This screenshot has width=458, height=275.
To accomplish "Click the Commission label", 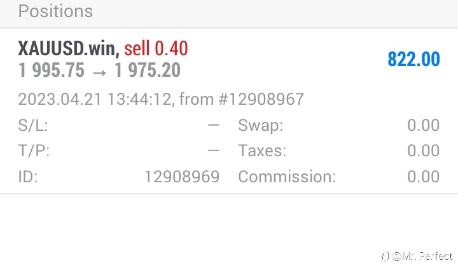I will (x=287, y=177).
